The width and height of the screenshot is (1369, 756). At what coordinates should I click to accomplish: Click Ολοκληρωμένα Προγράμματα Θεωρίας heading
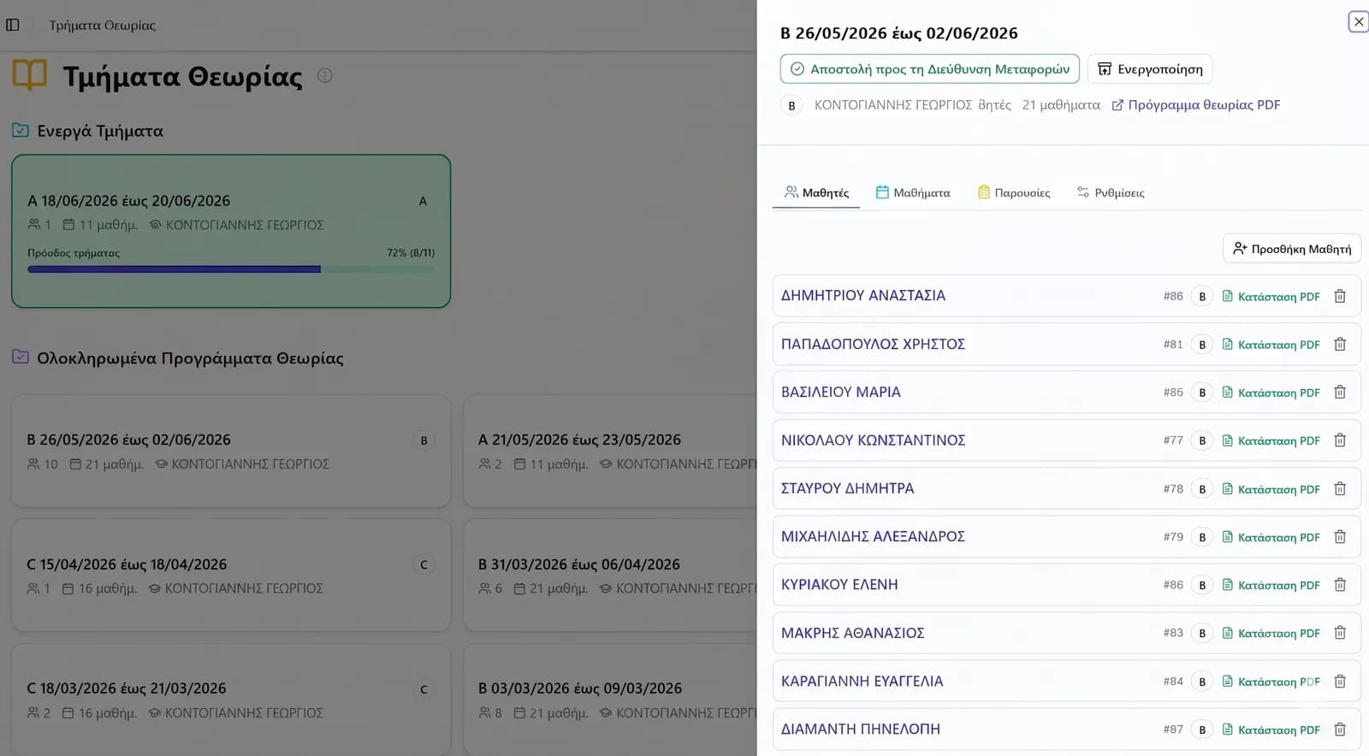click(x=190, y=358)
